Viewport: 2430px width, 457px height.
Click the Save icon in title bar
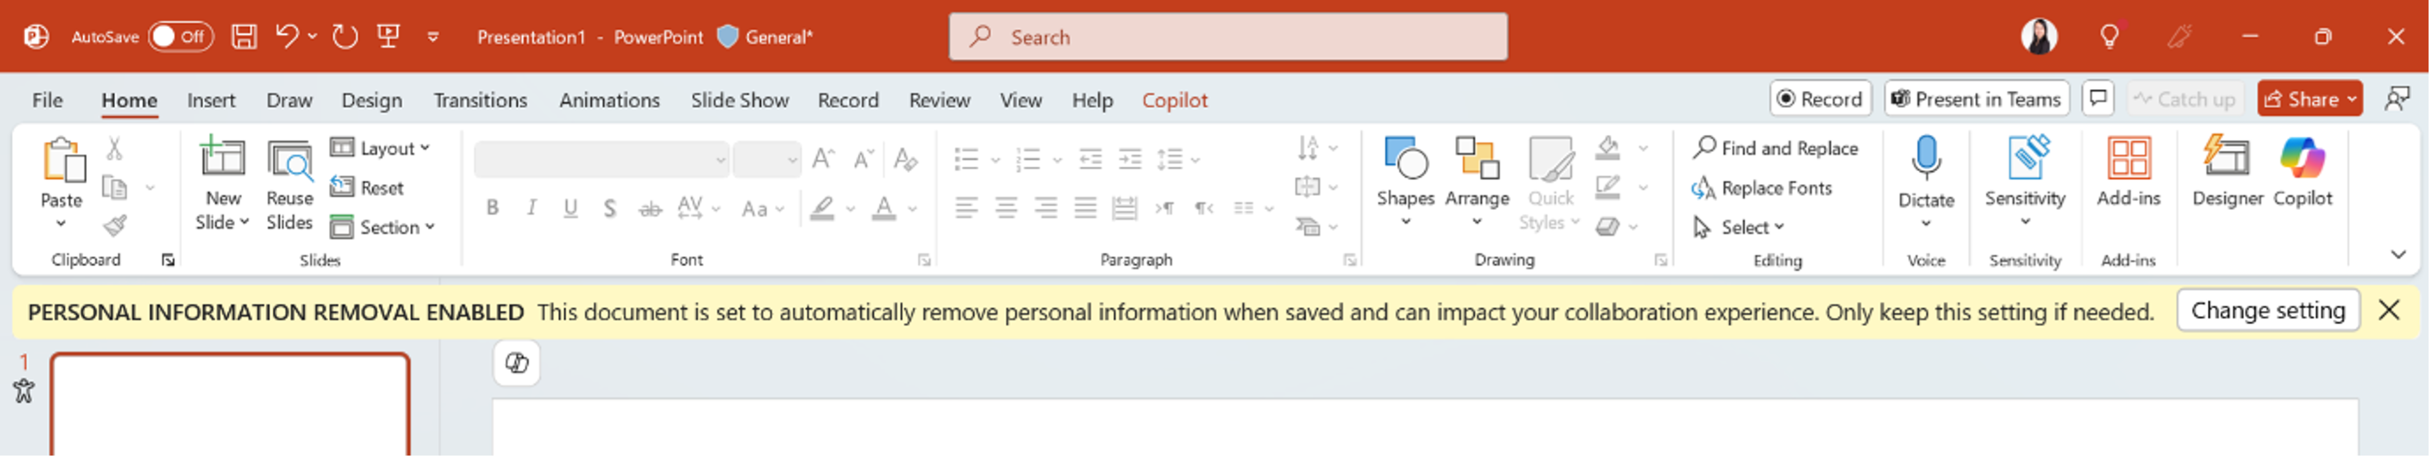point(244,37)
